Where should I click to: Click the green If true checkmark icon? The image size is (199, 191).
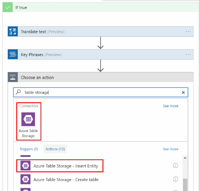(x=8, y=7)
